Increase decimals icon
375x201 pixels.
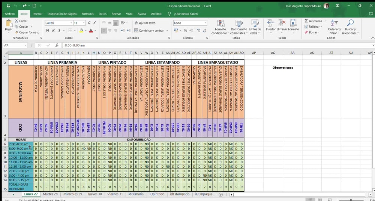[x=198, y=31]
